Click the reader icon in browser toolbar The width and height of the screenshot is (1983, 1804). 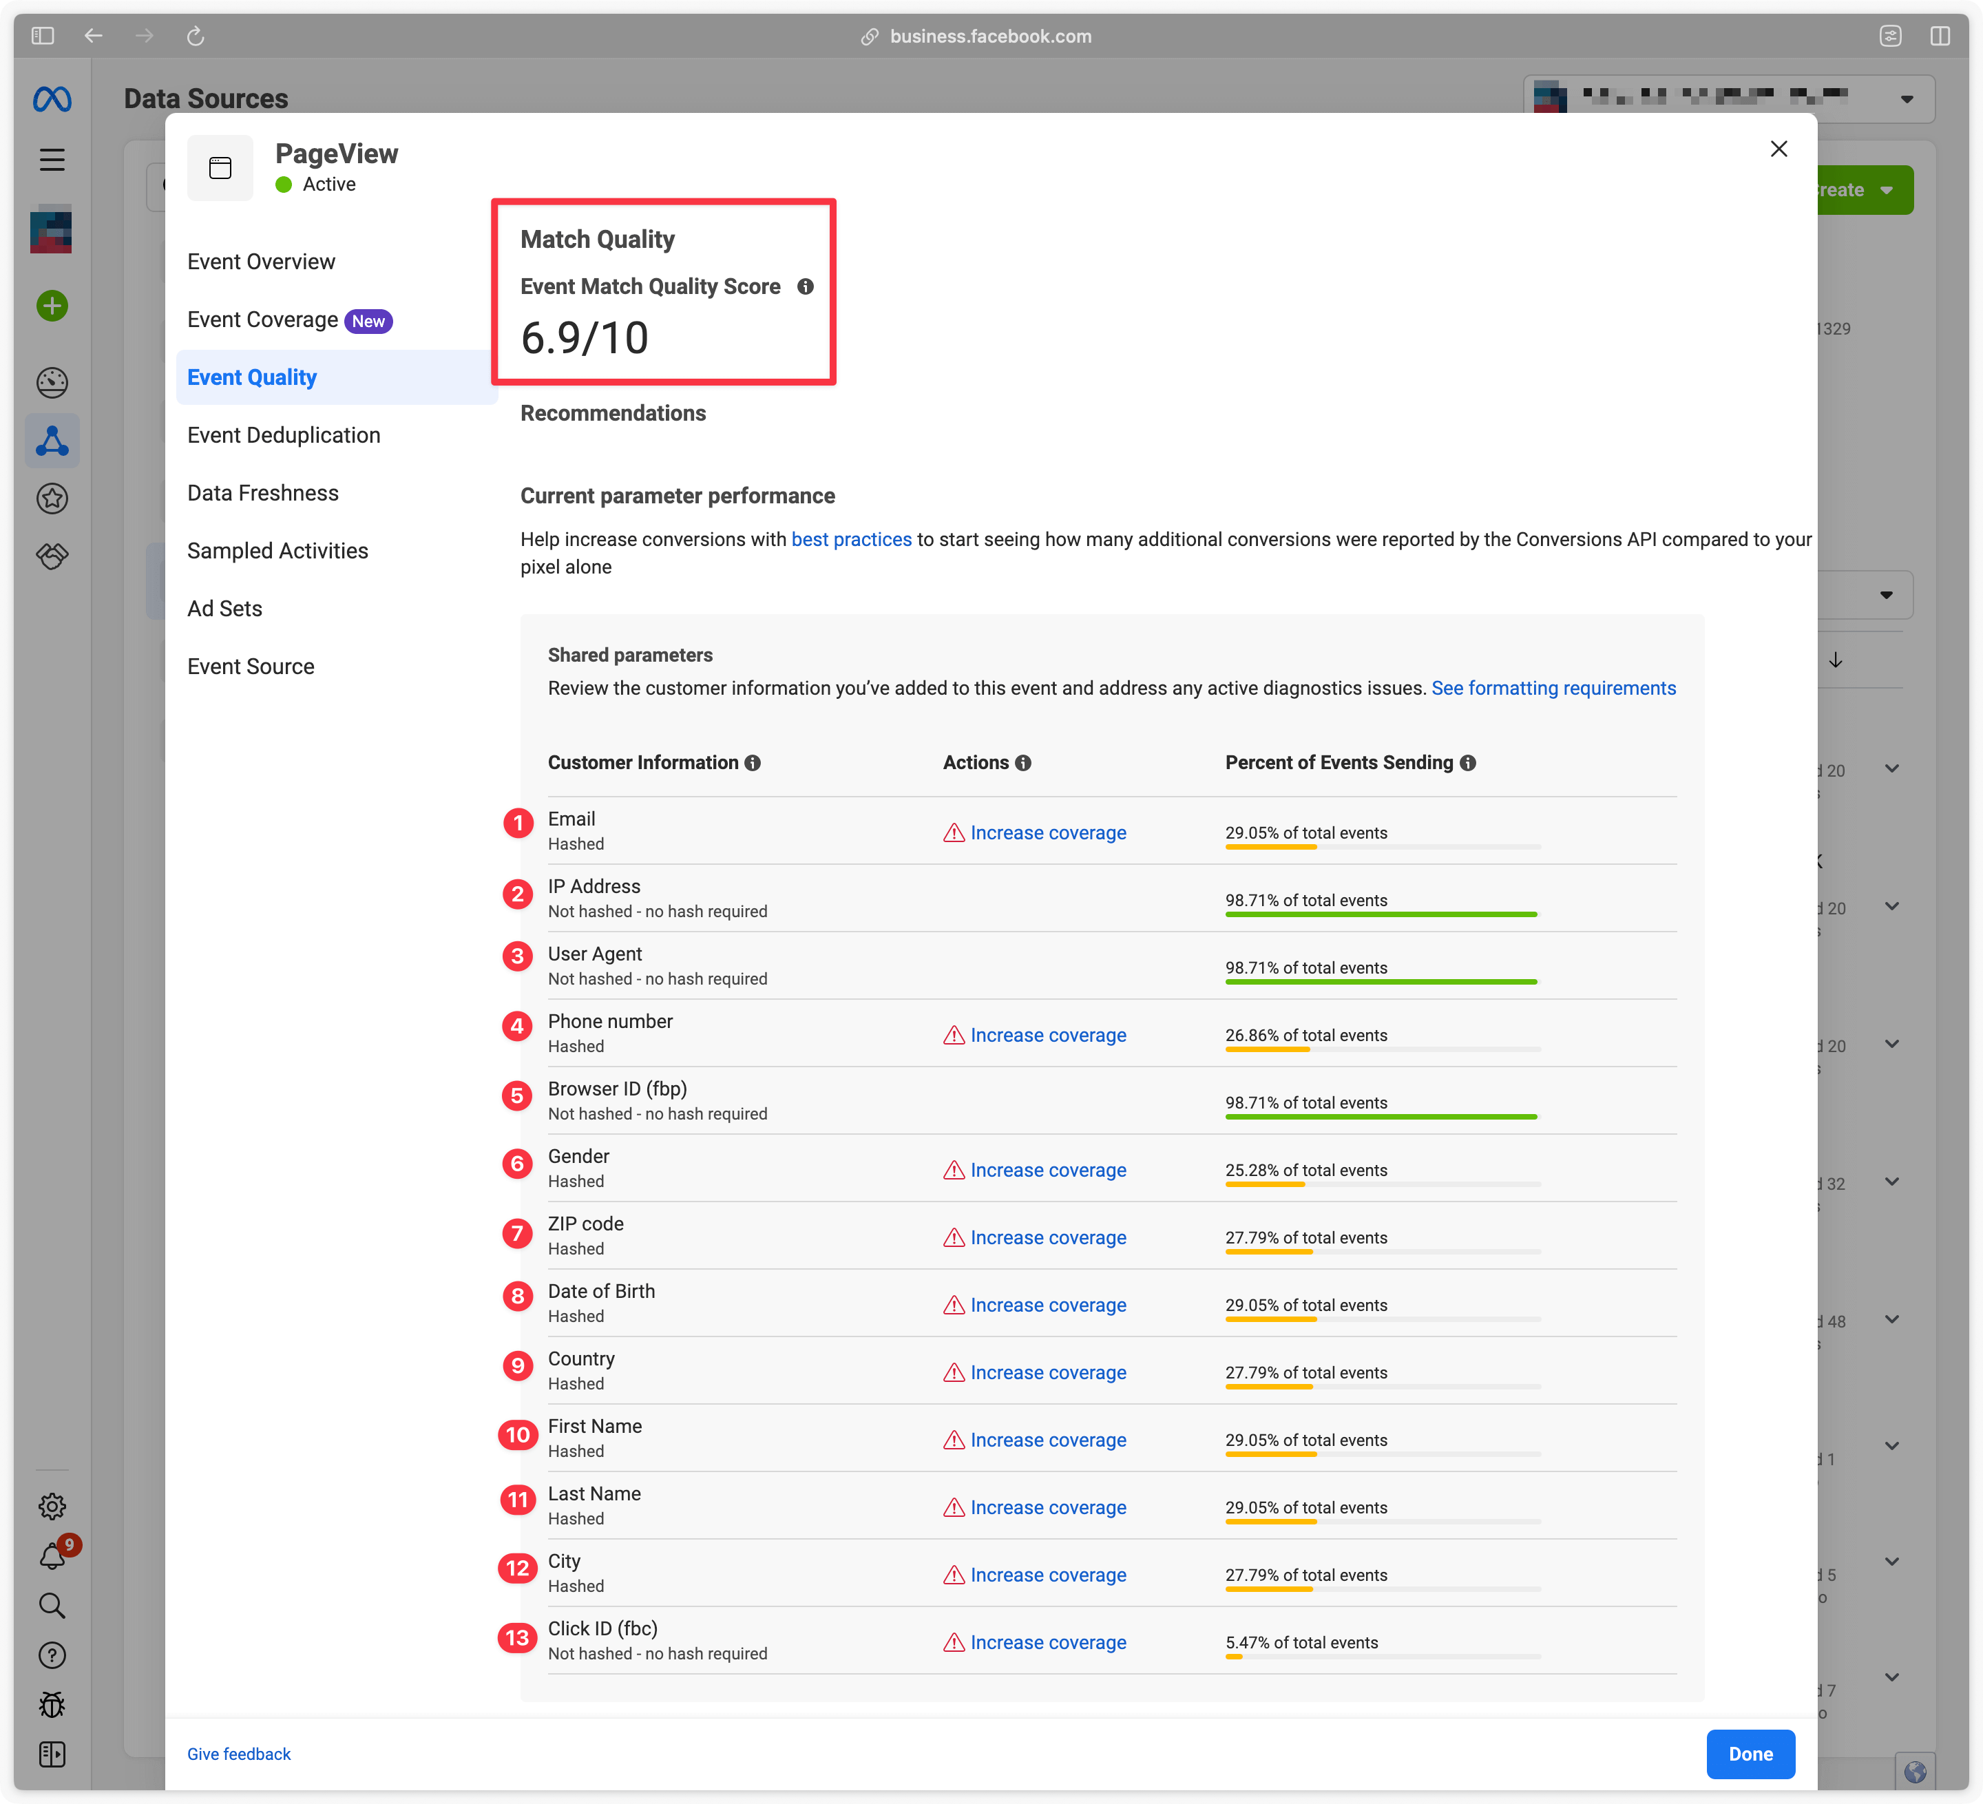point(1889,36)
